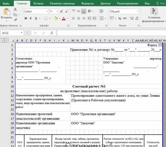
Task: Open Alignment (Выравнивание) dialog launcher
Action: (107, 26)
